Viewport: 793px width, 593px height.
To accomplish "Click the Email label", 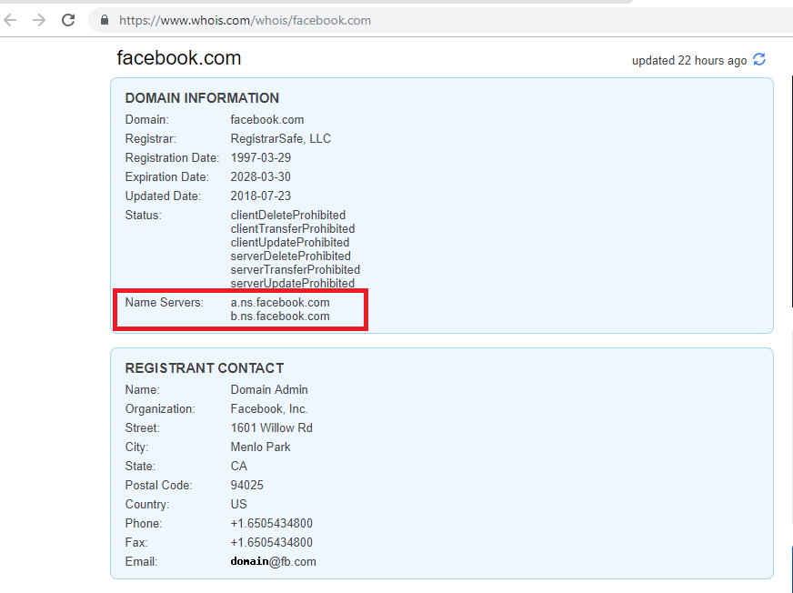I will [x=141, y=562].
